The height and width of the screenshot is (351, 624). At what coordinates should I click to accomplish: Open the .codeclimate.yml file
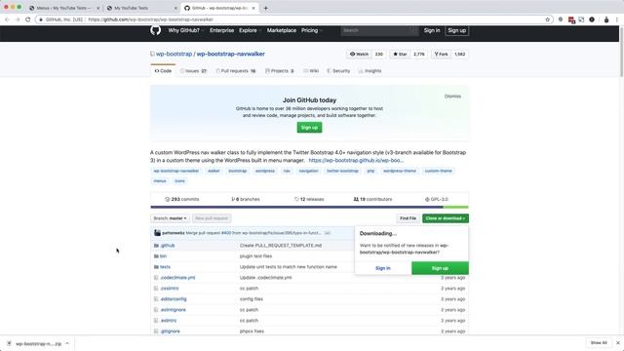[x=177, y=278]
